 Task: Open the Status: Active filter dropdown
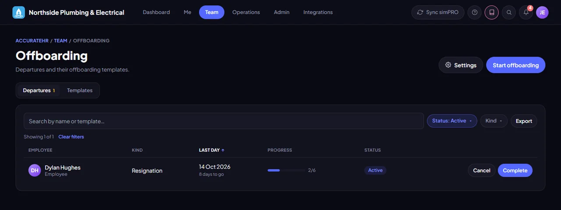[452, 121]
